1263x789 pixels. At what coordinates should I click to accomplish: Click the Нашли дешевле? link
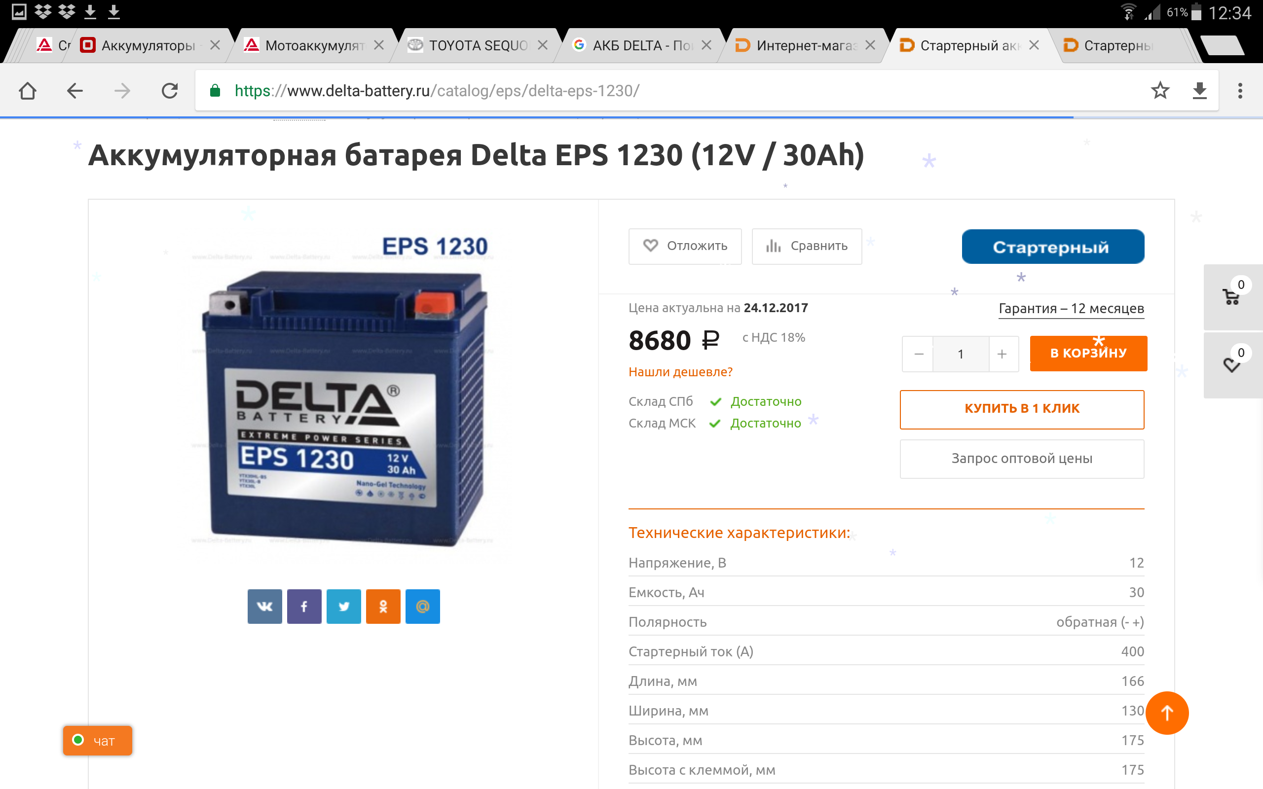(x=680, y=372)
